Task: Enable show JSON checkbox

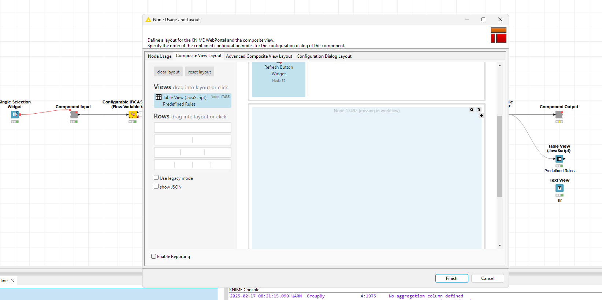Action: (x=156, y=186)
